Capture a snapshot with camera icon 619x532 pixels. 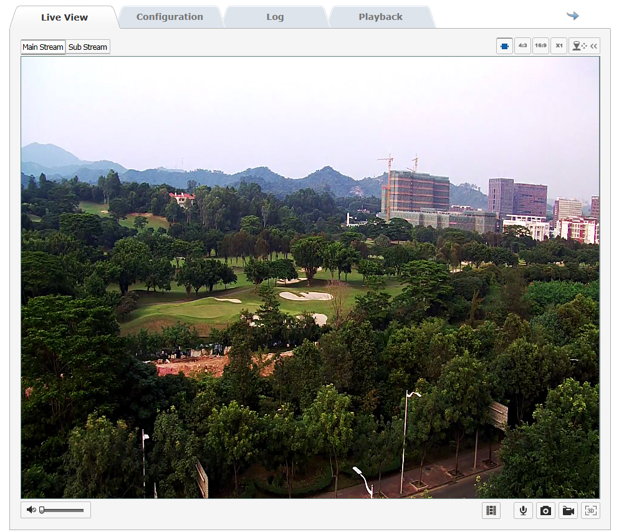point(545,511)
